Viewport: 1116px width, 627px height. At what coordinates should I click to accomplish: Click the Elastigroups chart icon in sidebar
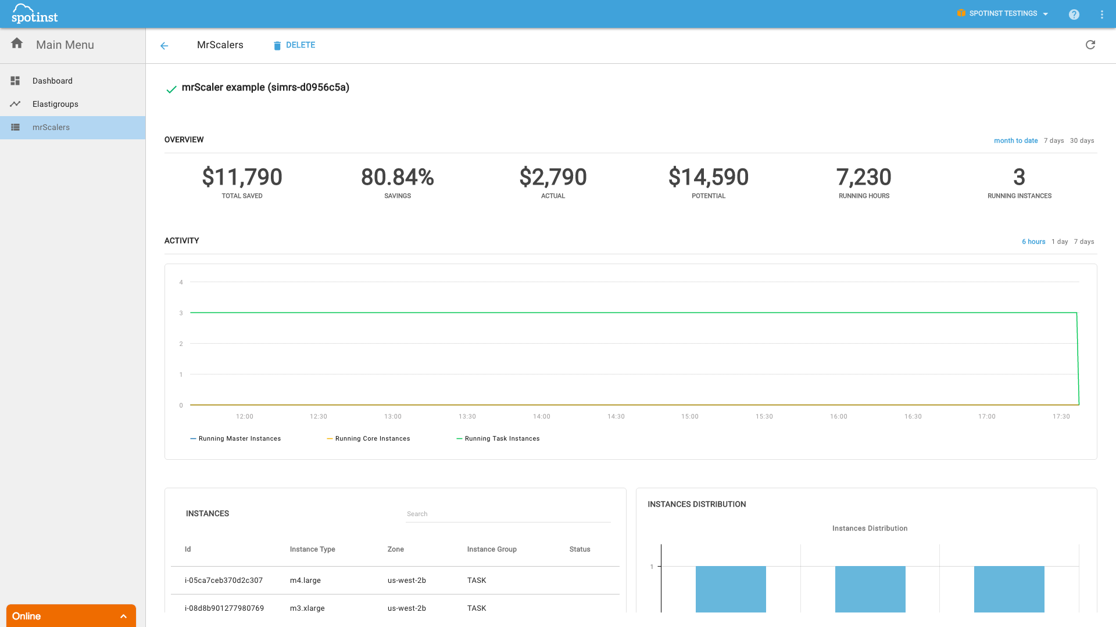click(15, 104)
